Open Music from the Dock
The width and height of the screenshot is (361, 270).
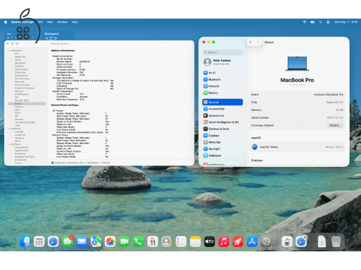pos(223,241)
